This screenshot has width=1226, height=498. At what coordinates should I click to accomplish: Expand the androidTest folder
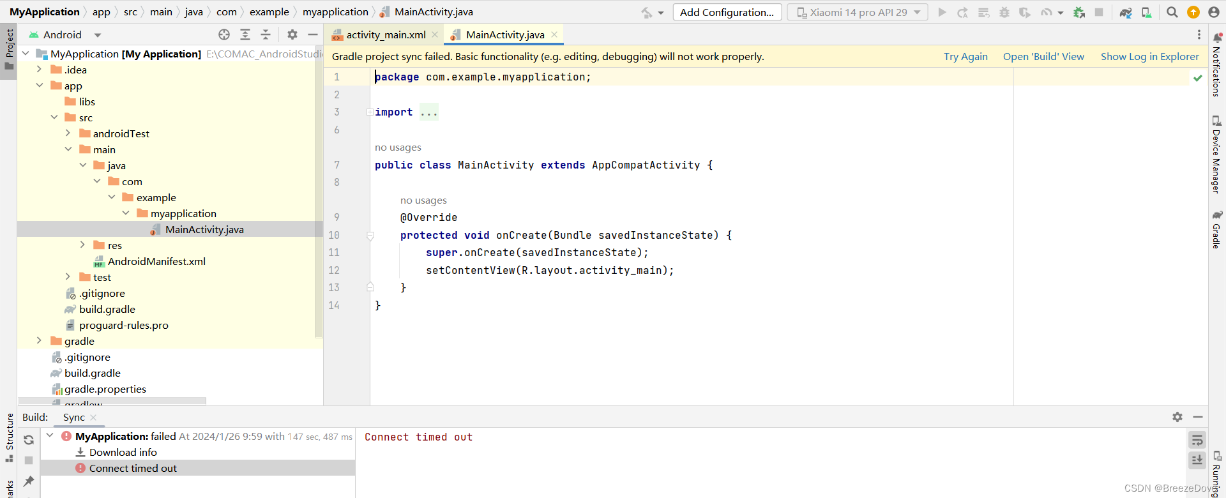pos(68,133)
